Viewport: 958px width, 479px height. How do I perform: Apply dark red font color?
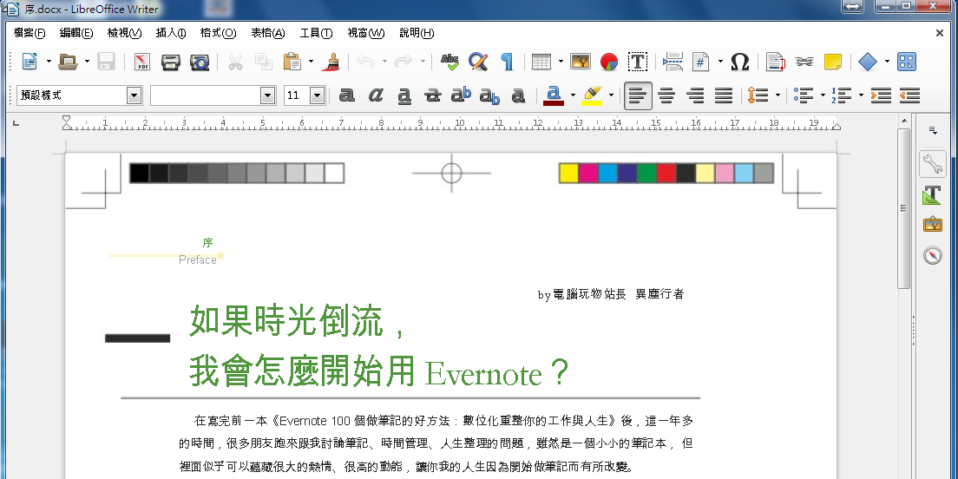tap(553, 95)
